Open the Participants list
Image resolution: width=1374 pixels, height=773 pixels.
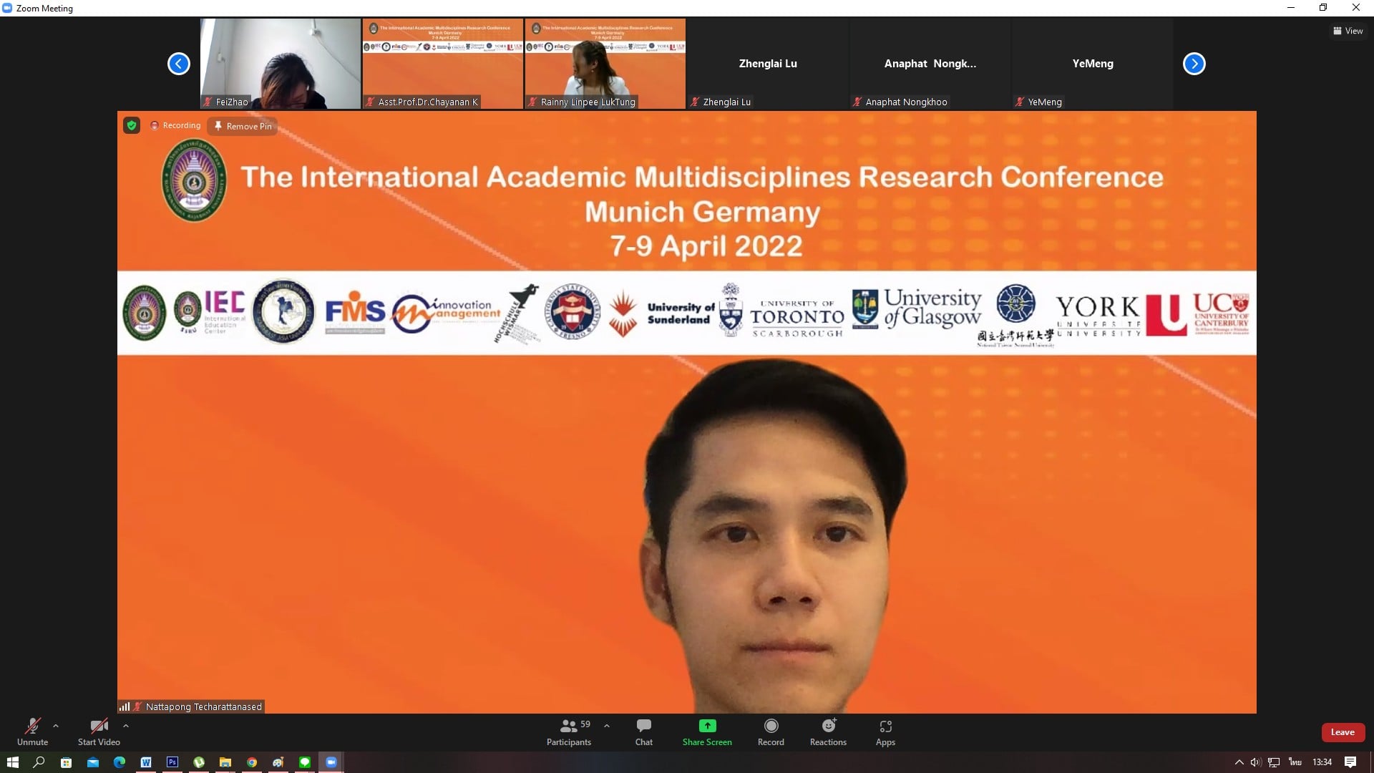569,731
